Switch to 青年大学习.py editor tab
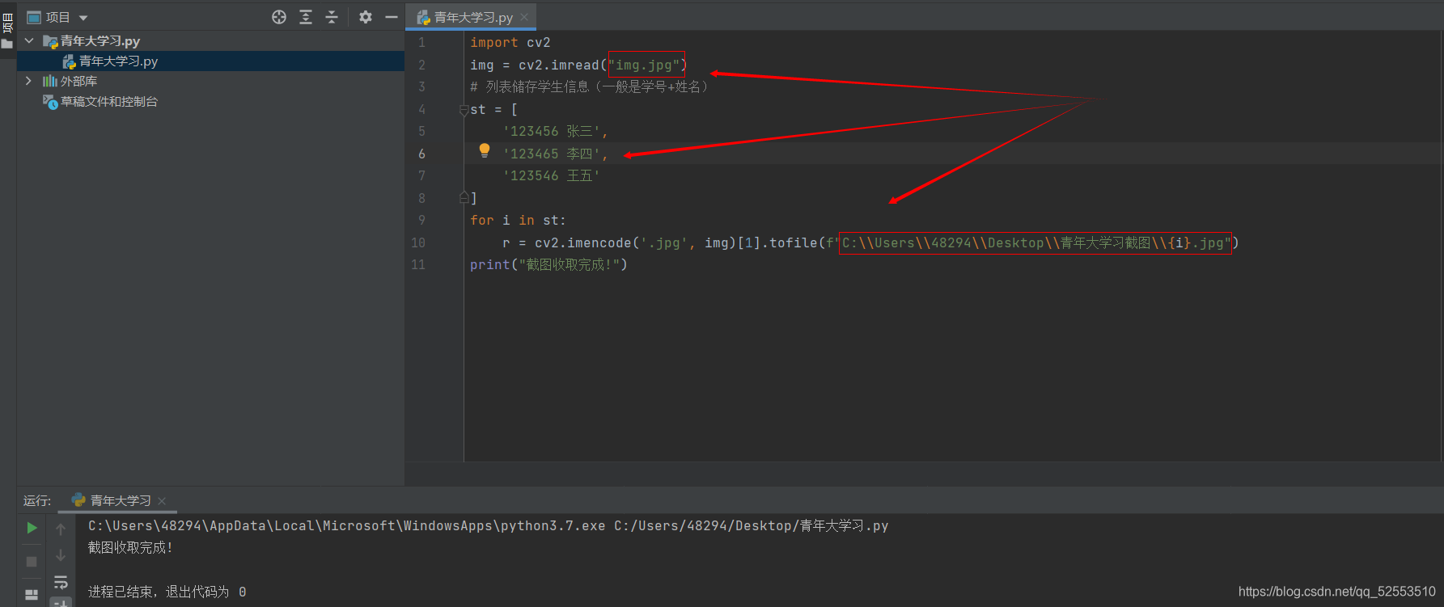This screenshot has height=607, width=1444. [x=472, y=17]
